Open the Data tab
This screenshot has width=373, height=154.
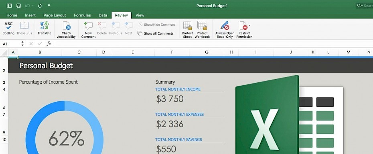pyautogui.click(x=103, y=15)
